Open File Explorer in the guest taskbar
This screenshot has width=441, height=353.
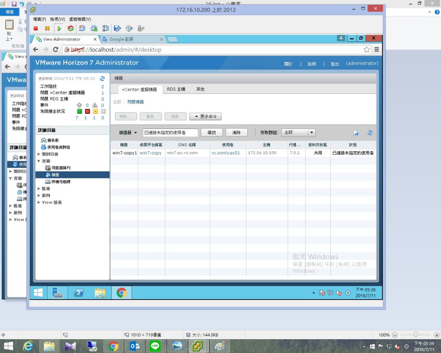pyautogui.click(x=100, y=293)
